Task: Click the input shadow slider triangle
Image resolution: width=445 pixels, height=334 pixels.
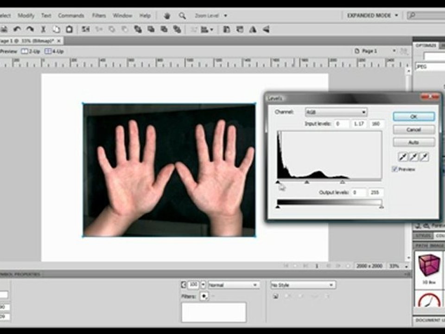Action: click(x=278, y=182)
